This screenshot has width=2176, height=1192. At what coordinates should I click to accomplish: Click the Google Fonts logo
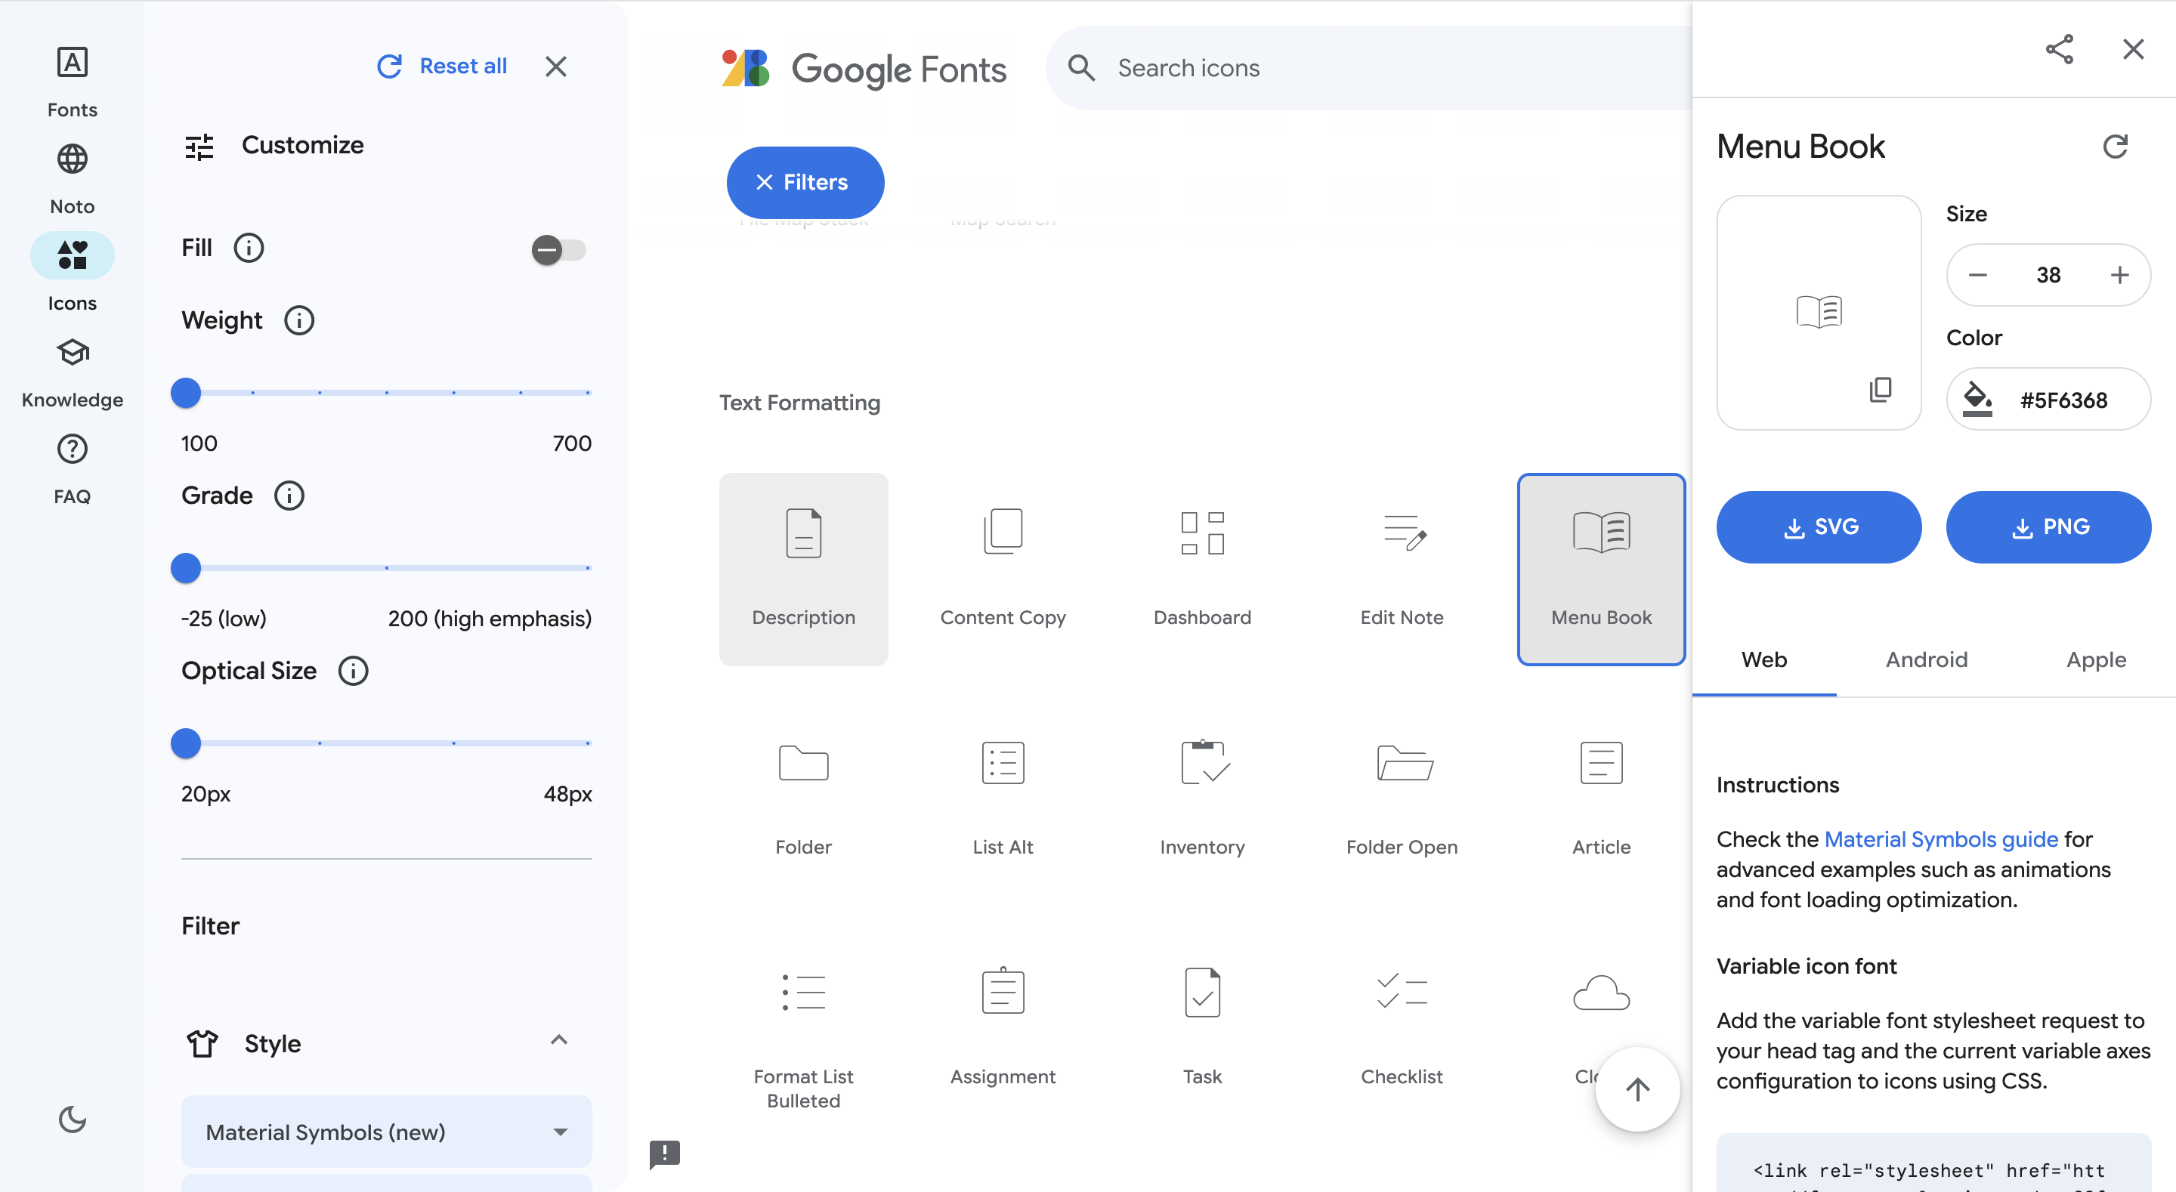pyautogui.click(x=864, y=69)
